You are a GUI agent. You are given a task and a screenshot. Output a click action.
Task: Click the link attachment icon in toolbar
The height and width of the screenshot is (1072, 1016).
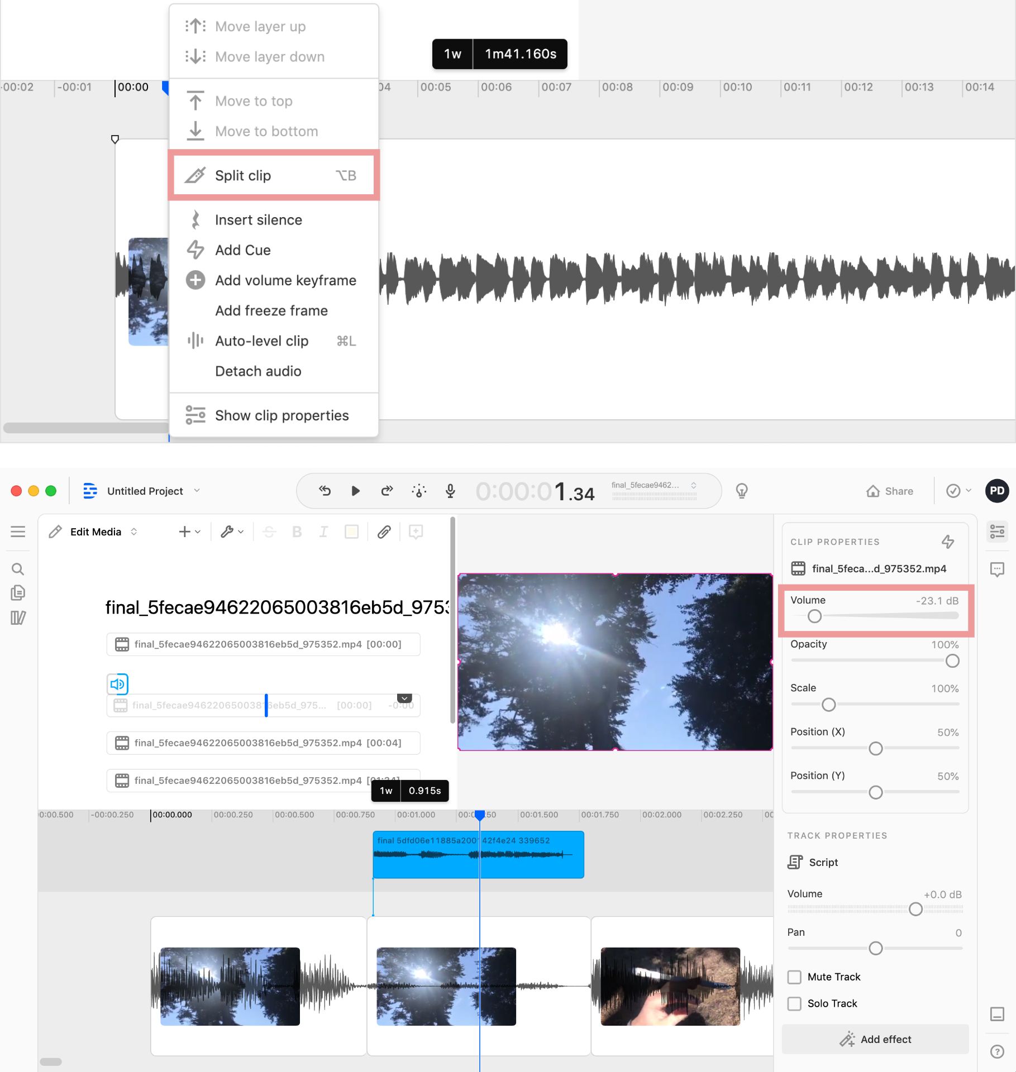click(384, 532)
